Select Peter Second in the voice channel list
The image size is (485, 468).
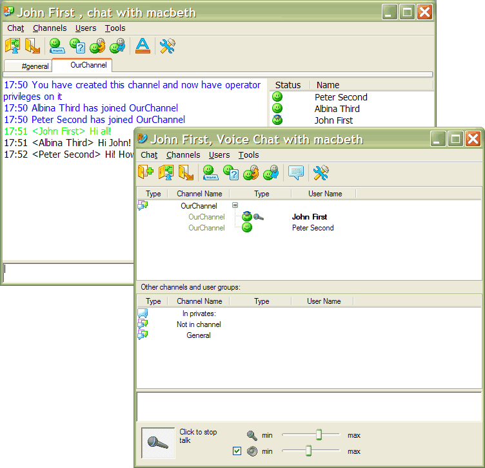click(312, 227)
